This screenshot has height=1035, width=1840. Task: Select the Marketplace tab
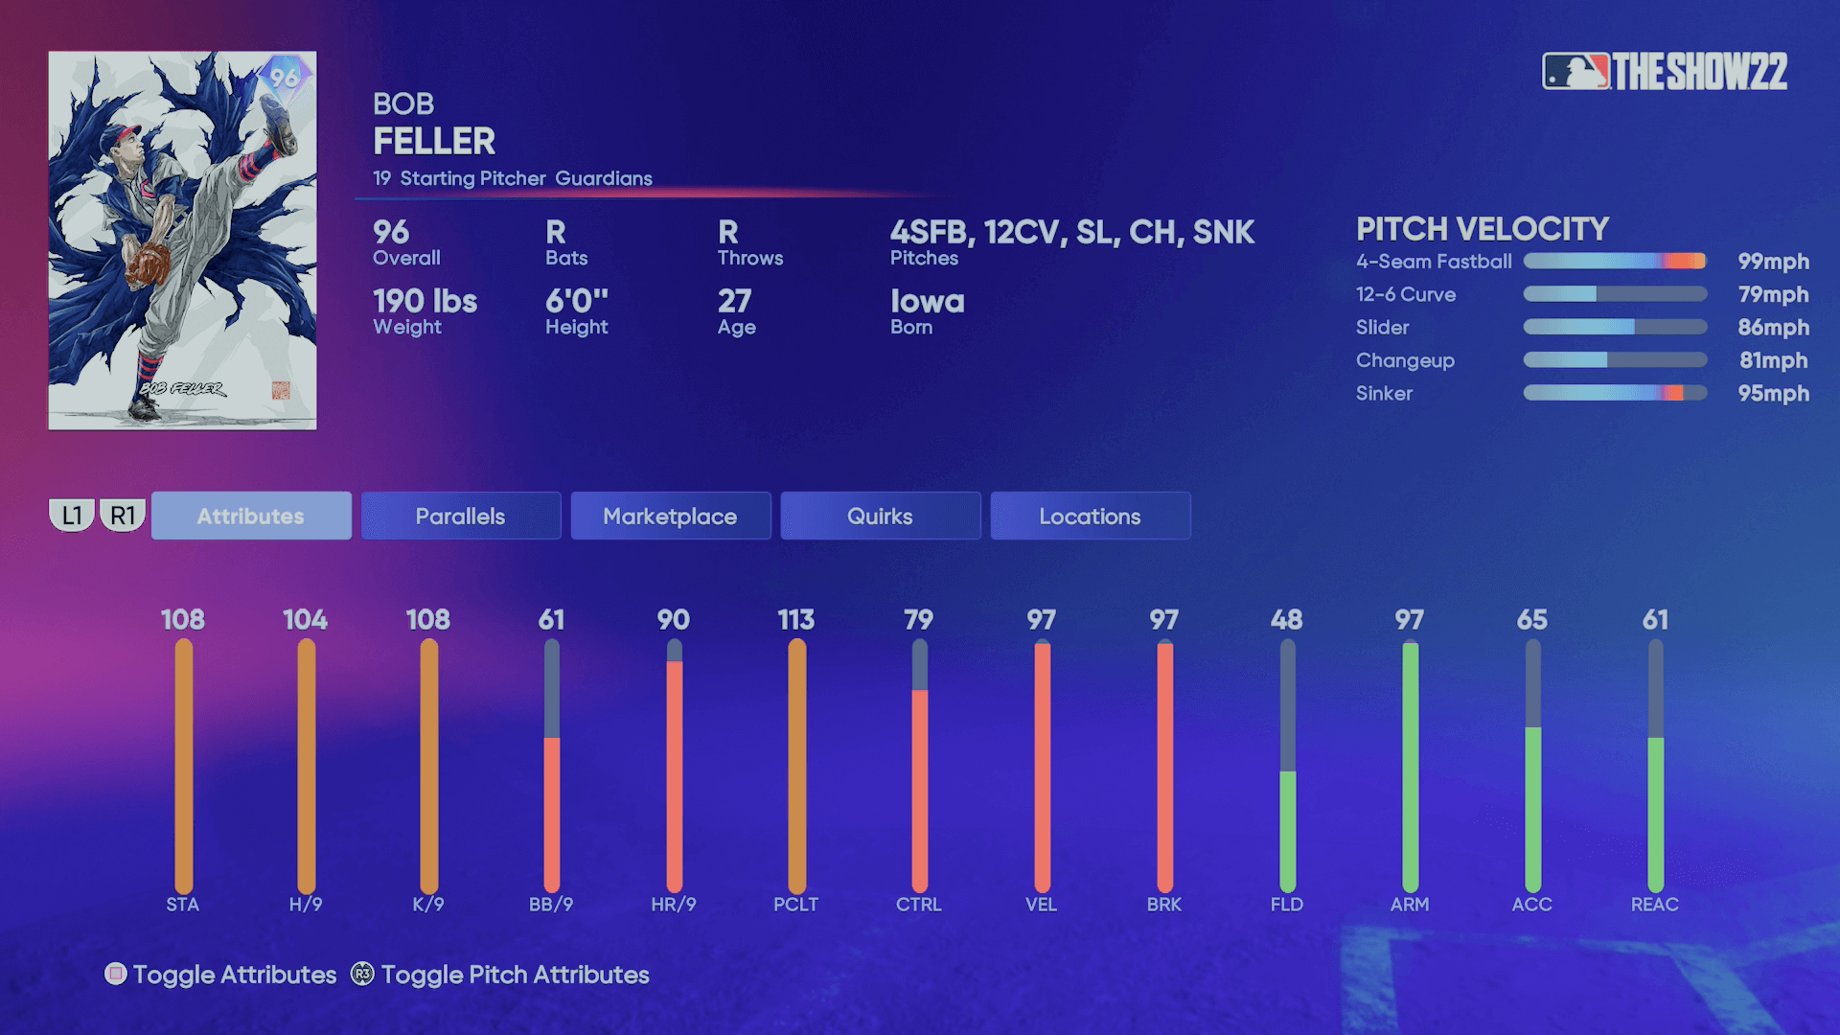pyautogui.click(x=669, y=516)
